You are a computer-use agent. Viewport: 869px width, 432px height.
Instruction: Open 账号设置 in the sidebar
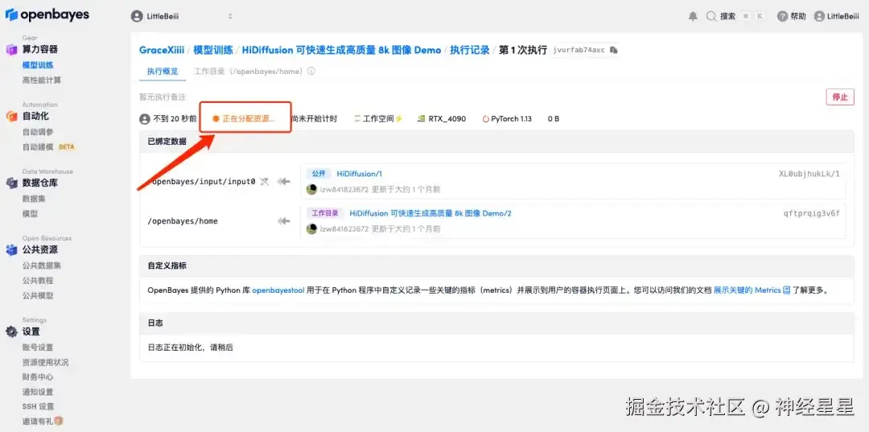pyautogui.click(x=39, y=348)
